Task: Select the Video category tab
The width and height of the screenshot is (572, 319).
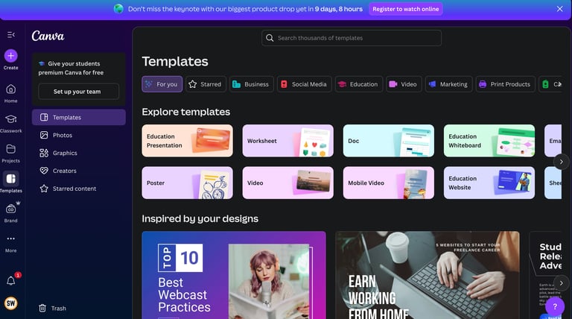Action: (404, 84)
